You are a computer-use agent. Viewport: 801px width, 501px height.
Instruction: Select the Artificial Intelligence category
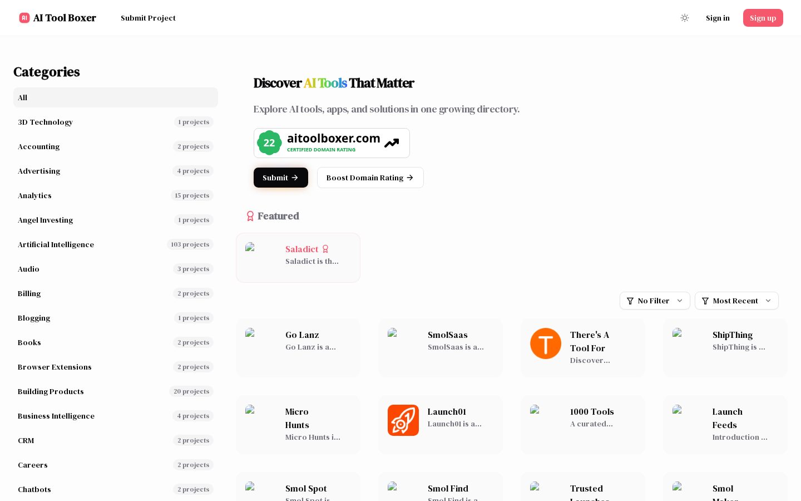coord(116,244)
